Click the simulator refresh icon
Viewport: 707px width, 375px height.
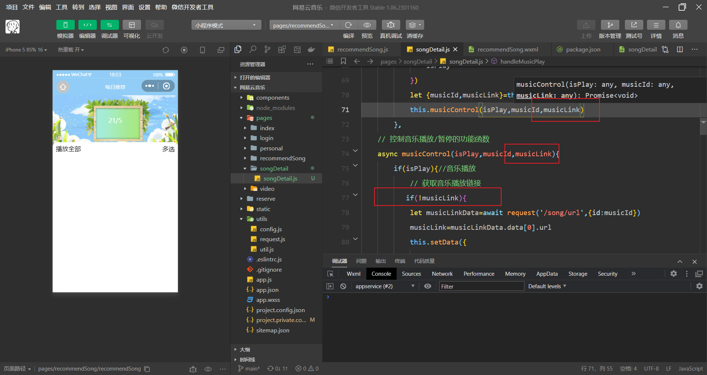tap(166, 50)
